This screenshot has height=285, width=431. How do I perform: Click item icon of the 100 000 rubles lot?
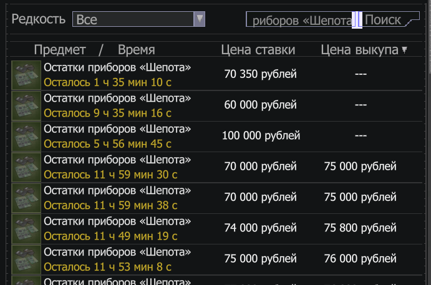pos(26,137)
